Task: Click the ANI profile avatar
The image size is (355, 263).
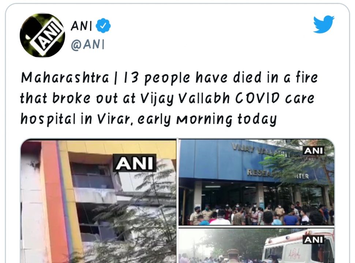Action: point(42,35)
